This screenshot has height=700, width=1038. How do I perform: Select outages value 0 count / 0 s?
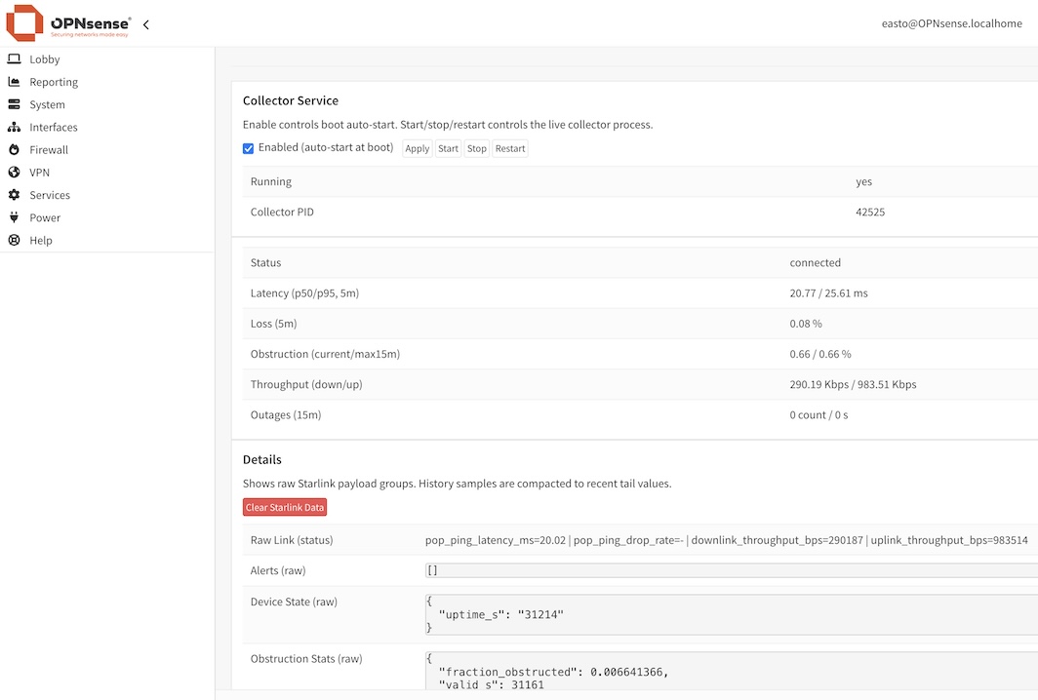[818, 414]
